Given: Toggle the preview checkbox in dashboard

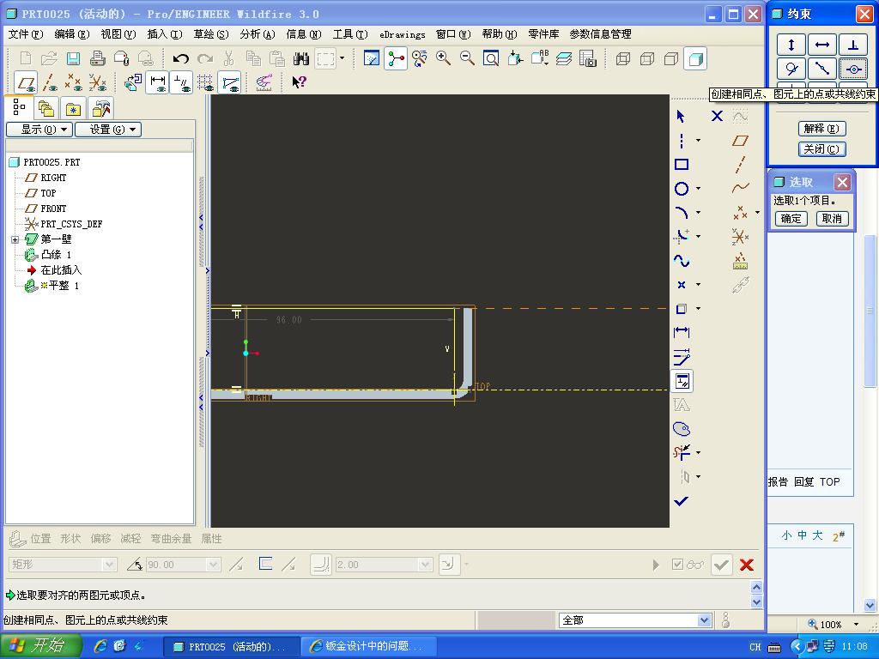Looking at the screenshot, I should pos(678,565).
